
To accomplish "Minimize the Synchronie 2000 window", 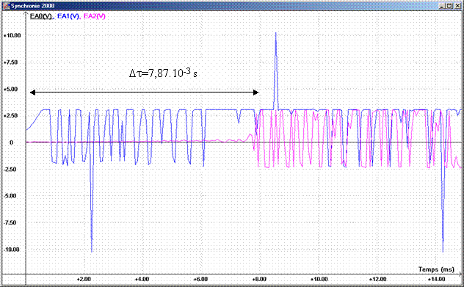I will click(x=442, y=6).
